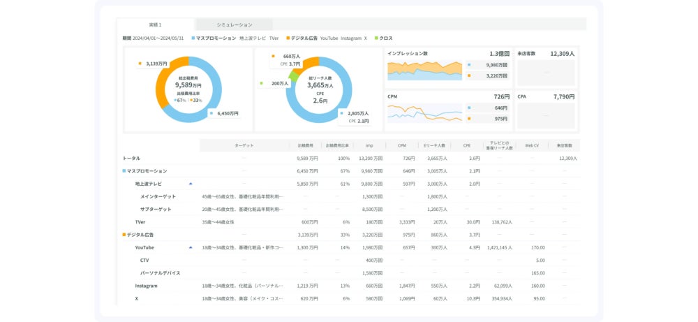Click the 1,421,145人 overlap reach cell
698x322 pixels.
click(500, 247)
